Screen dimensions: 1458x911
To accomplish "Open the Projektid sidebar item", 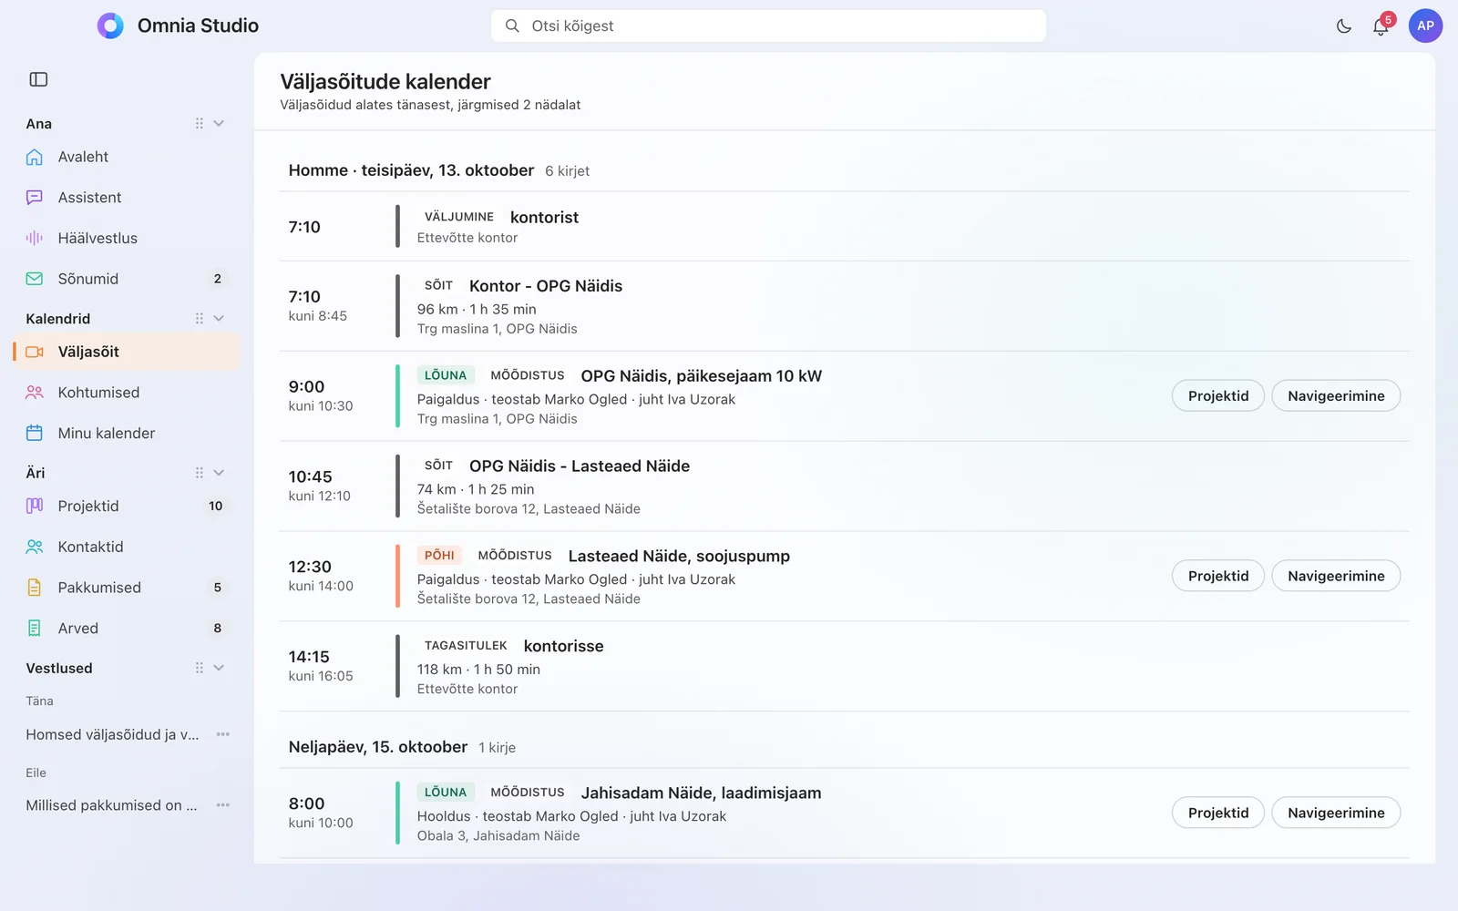I will (127, 506).
